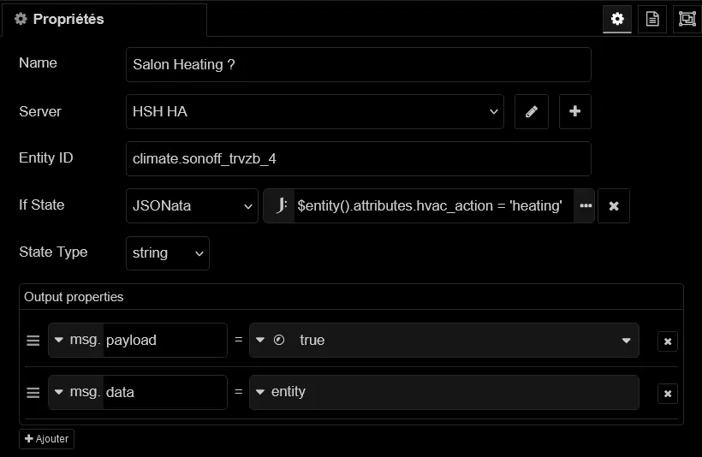Click the node settings gear icon
Image resolution: width=702 pixels, height=457 pixels.
click(x=616, y=19)
